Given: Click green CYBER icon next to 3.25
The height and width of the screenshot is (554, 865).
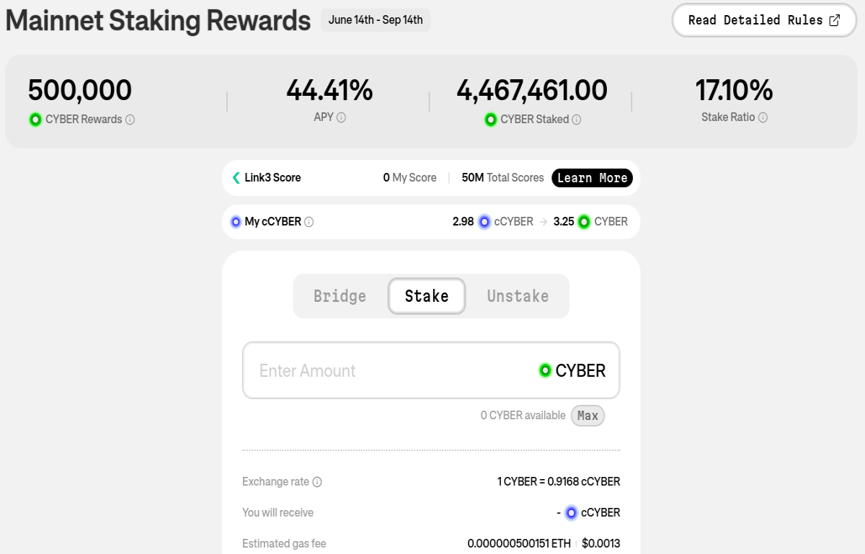Looking at the screenshot, I should pos(584,222).
